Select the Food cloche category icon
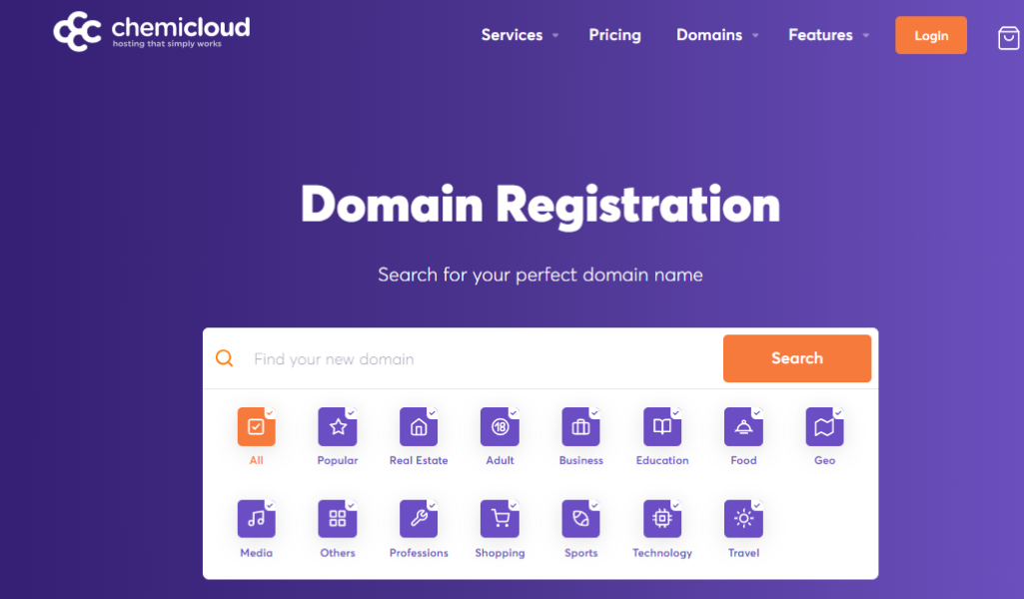The width and height of the screenshot is (1024, 599). [744, 426]
